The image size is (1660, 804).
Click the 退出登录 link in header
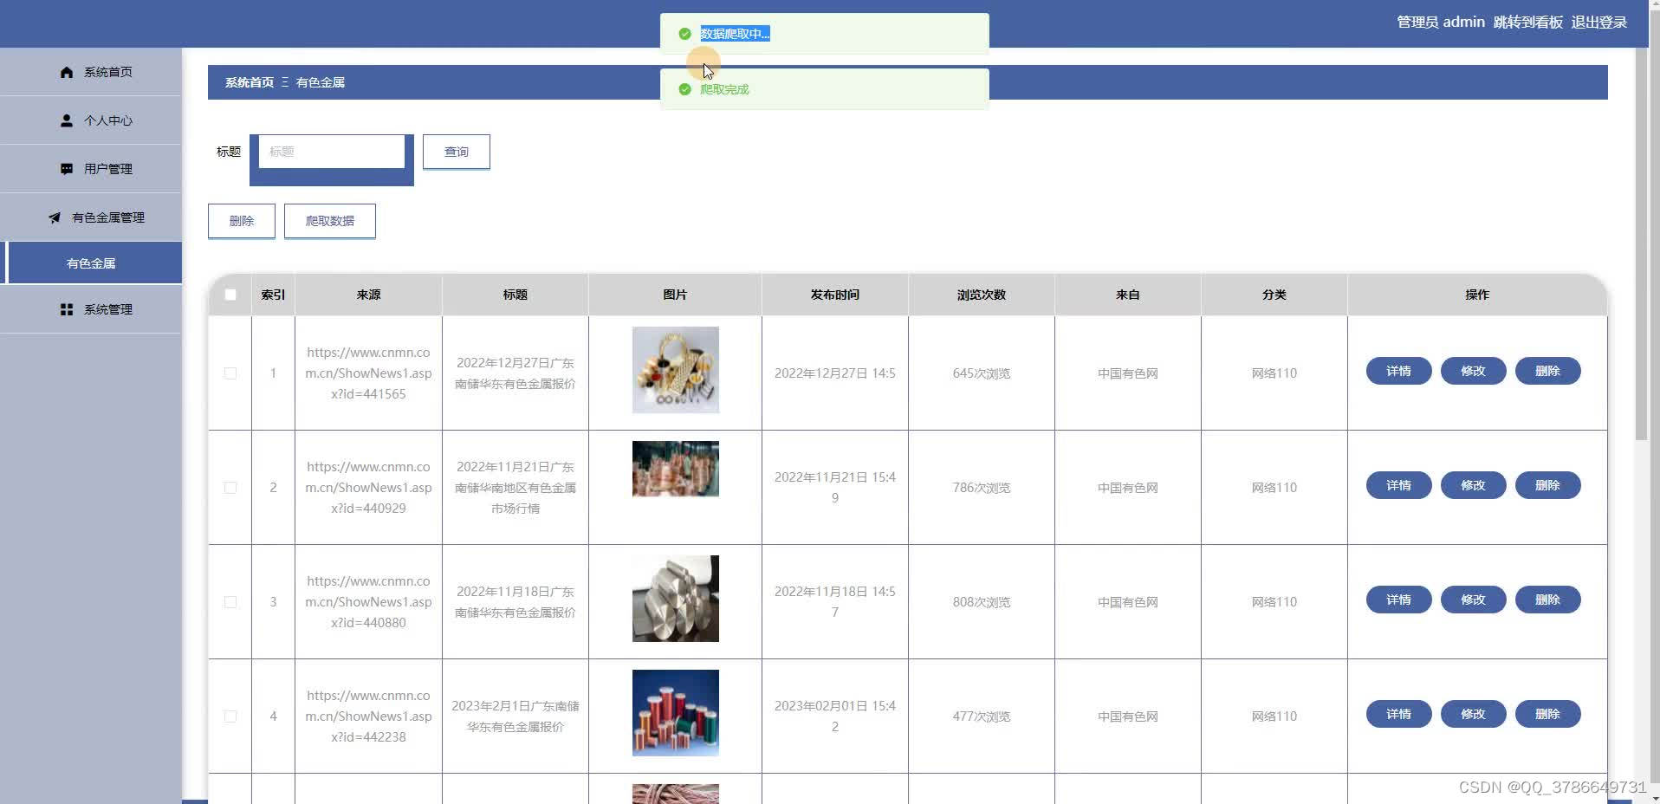tap(1598, 23)
